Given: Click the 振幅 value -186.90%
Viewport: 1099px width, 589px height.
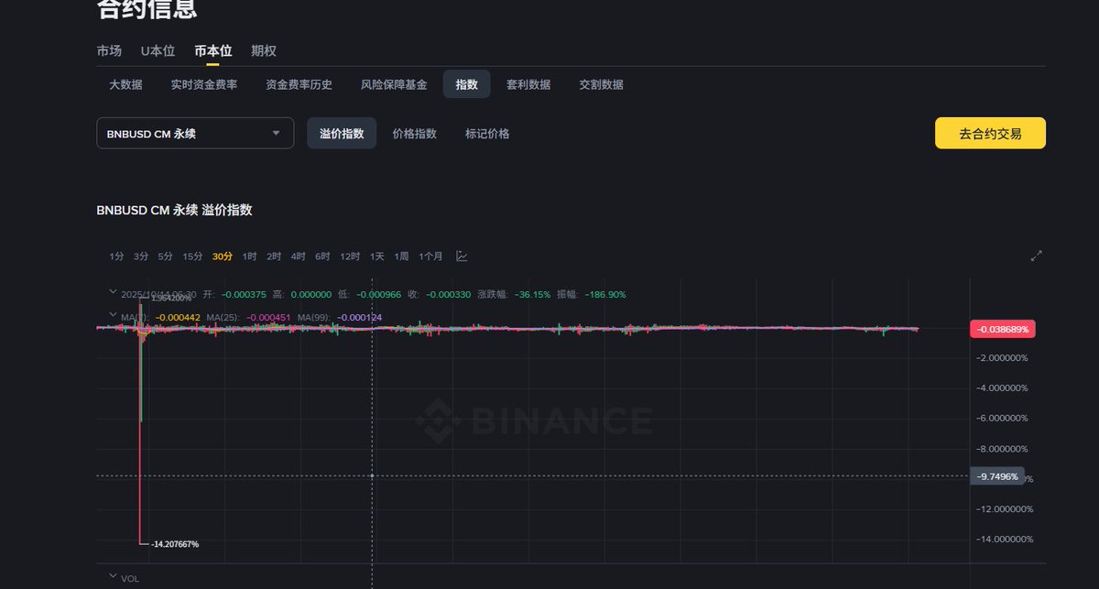Looking at the screenshot, I should pos(605,295).
